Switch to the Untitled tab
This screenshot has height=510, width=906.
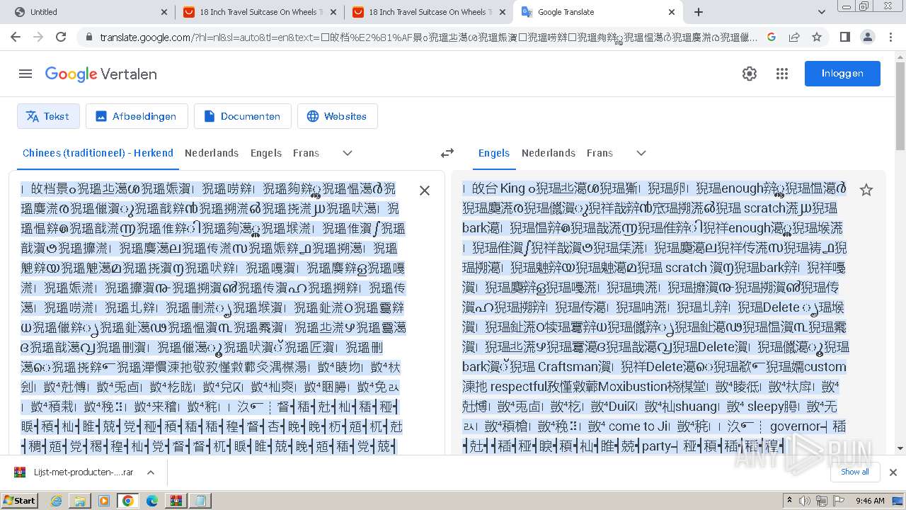coord(88,12)
